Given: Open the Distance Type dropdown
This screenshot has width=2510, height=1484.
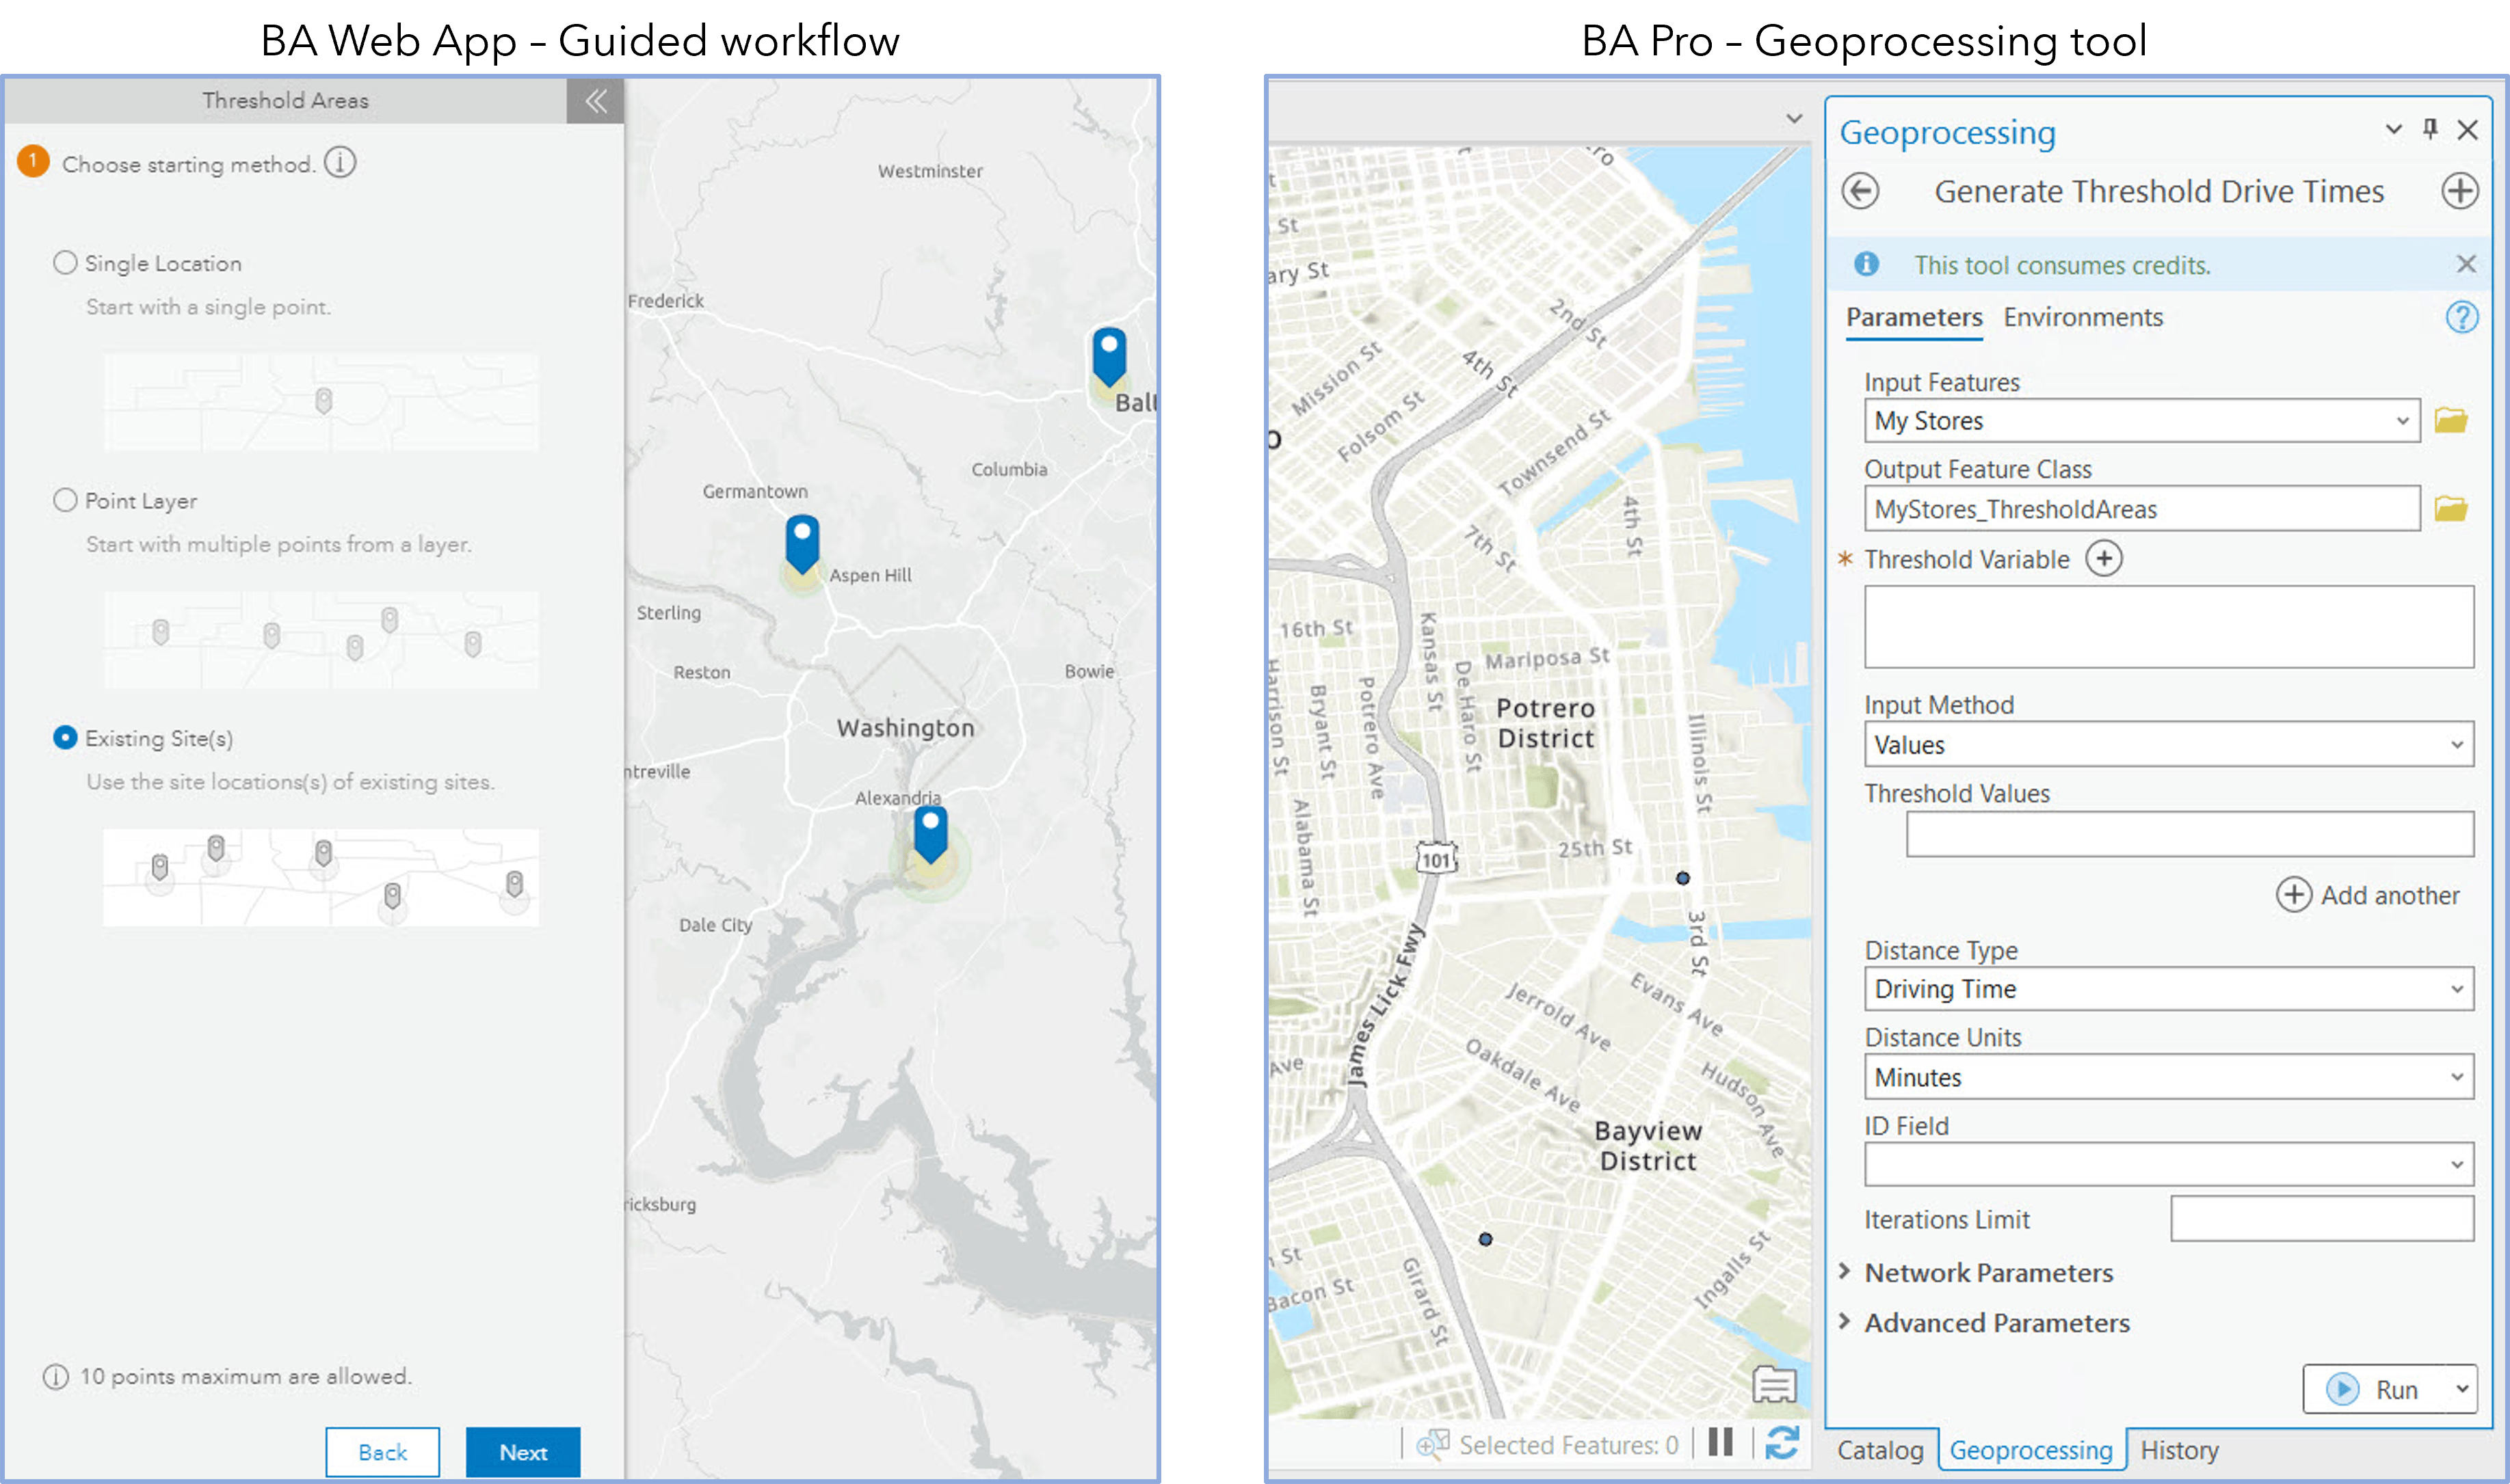Looking at the screenshot, I should pyautogui.click(x=2456, y=988).
